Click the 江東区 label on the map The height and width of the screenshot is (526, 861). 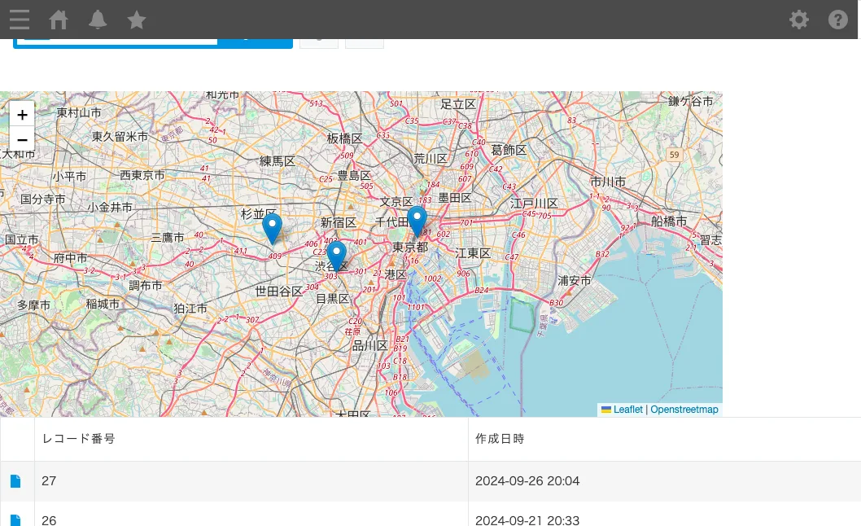coord(473,253)
